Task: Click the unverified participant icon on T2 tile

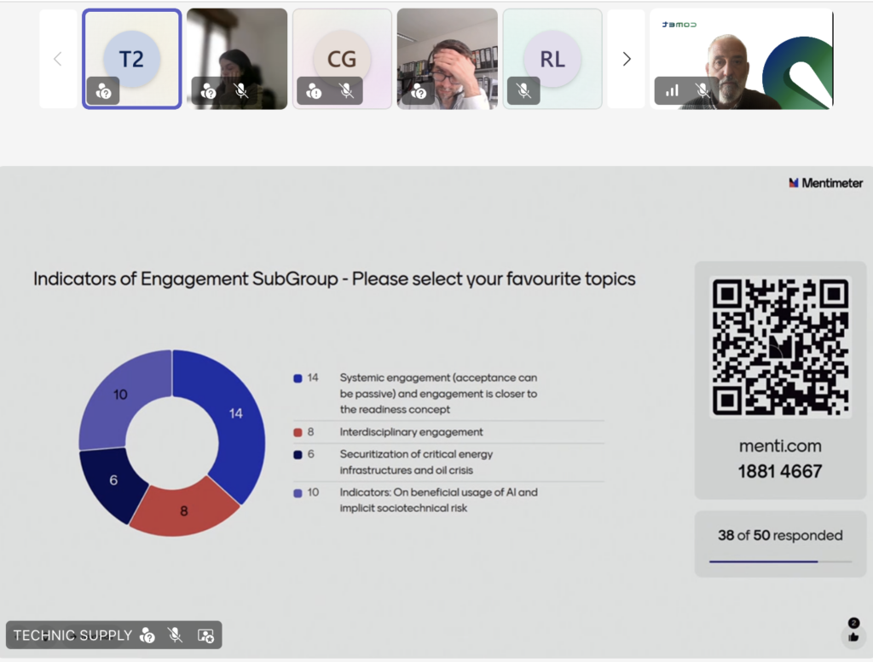Action: [x=103, y=91]
